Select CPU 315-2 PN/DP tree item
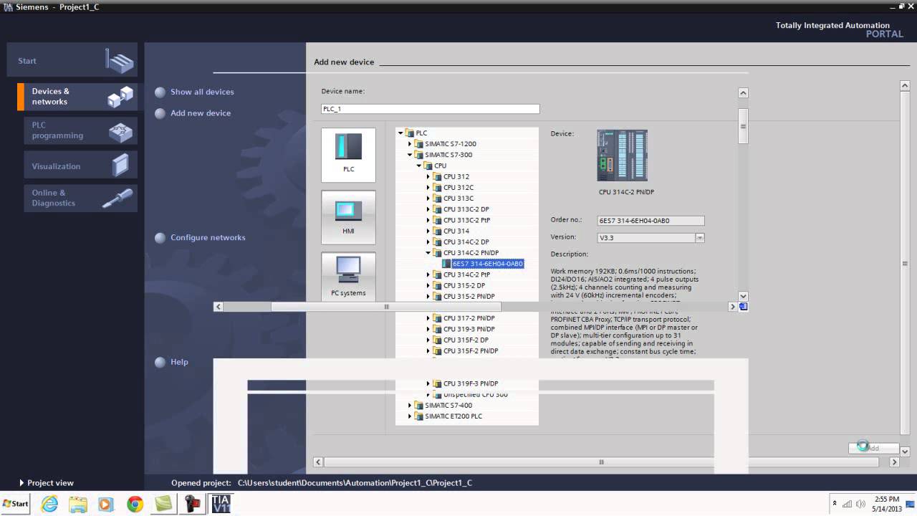This screenshot has height=516, width=917. [469, 296]
